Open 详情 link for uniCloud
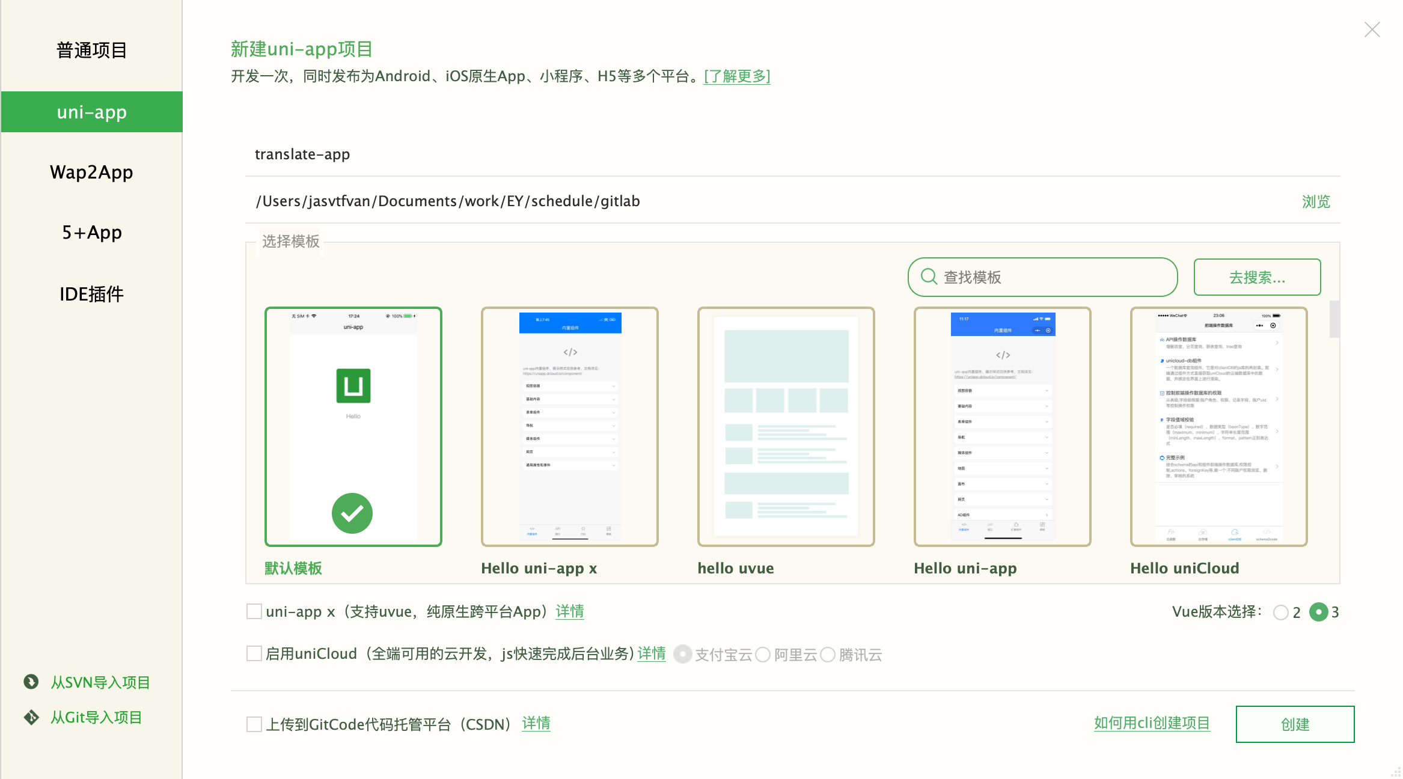1403x779 pixels. click(x=652, y=653)
